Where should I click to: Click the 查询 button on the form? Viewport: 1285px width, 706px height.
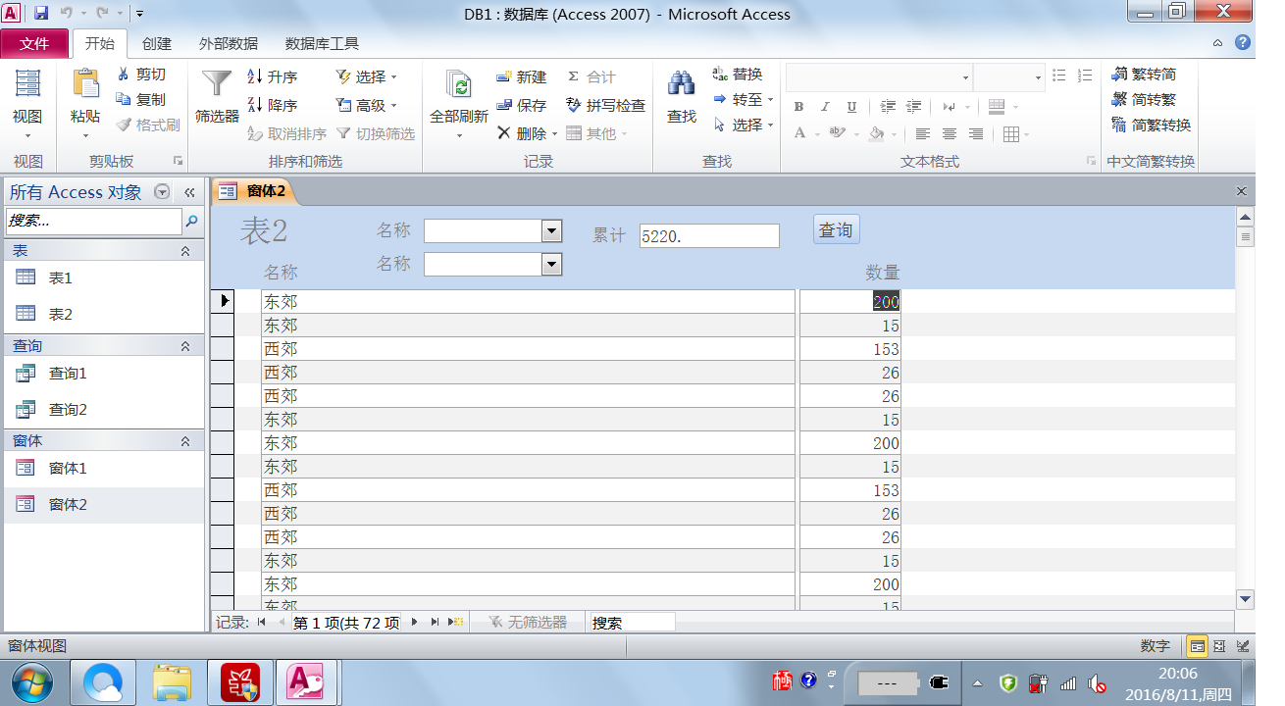[x=836, y=230]
